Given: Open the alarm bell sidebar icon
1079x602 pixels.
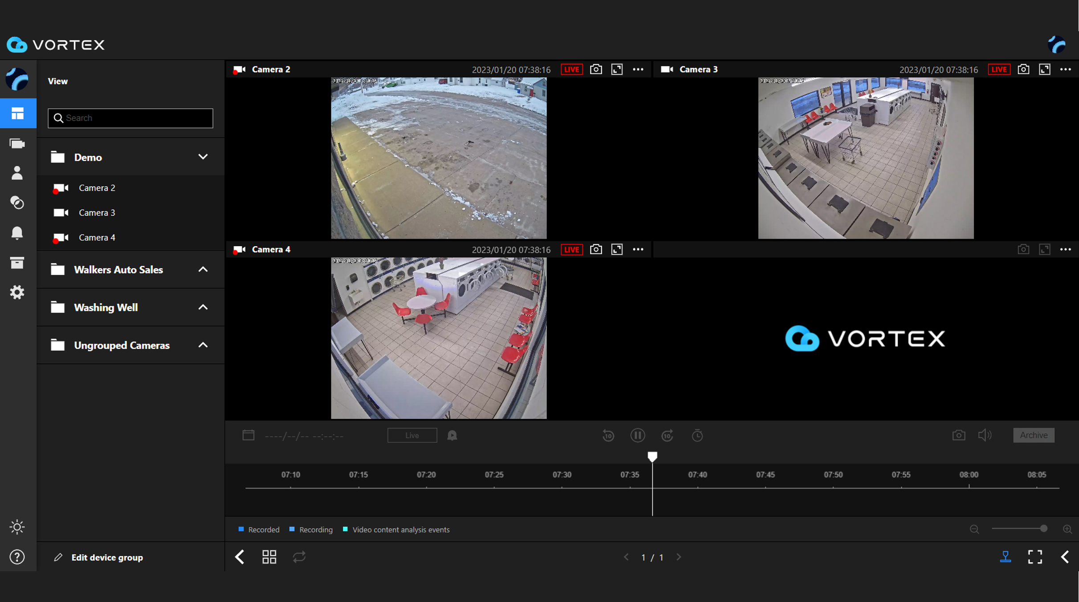Looking at the screenshot, I should 17,233.
